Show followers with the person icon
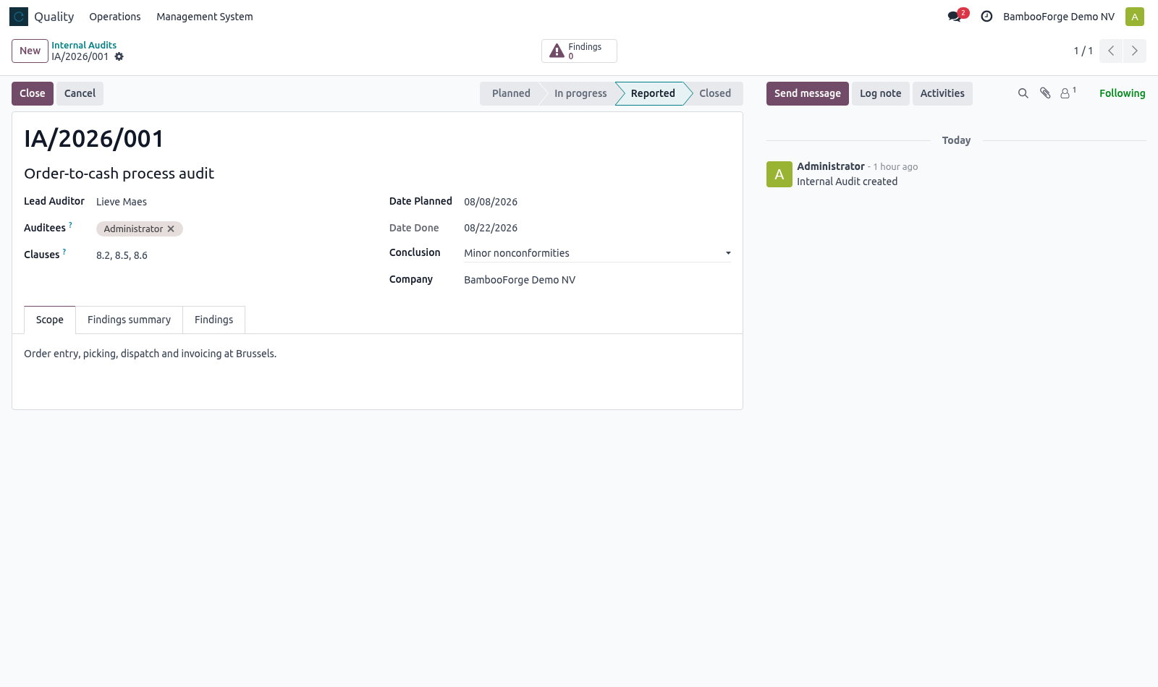This screenshot has height=687, width=1158. (1068, 93)
